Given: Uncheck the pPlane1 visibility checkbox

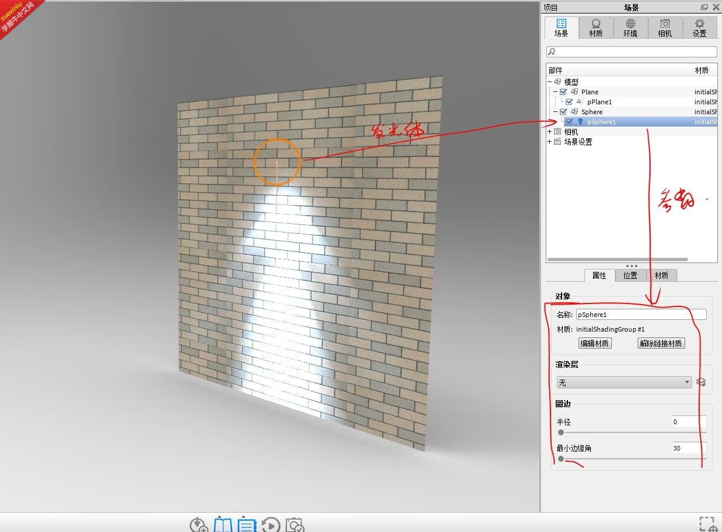Looking at the screenshot, I should [x=569, y=102].
